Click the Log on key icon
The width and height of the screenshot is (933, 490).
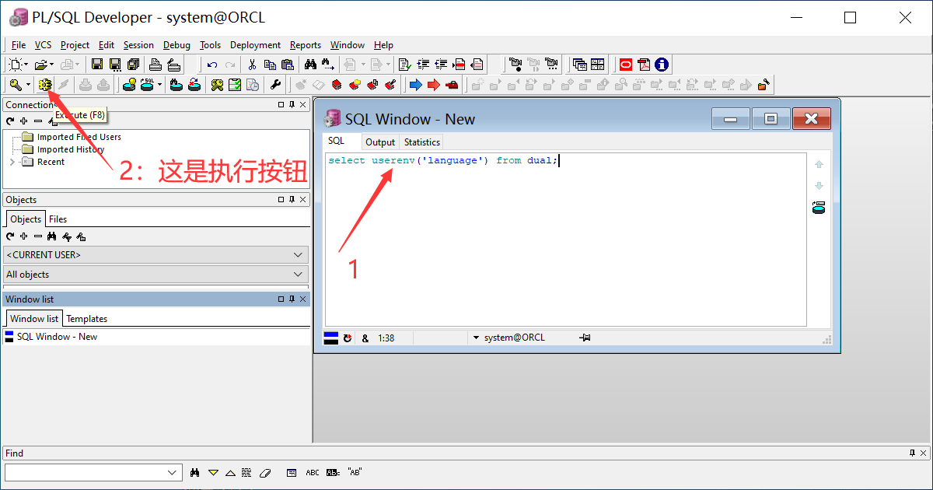15,85
